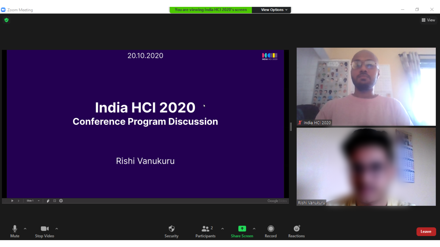Click the 'India HCI 2020' slide title
The width and height of the screenshot is (440, 247).
click(145, 108)
